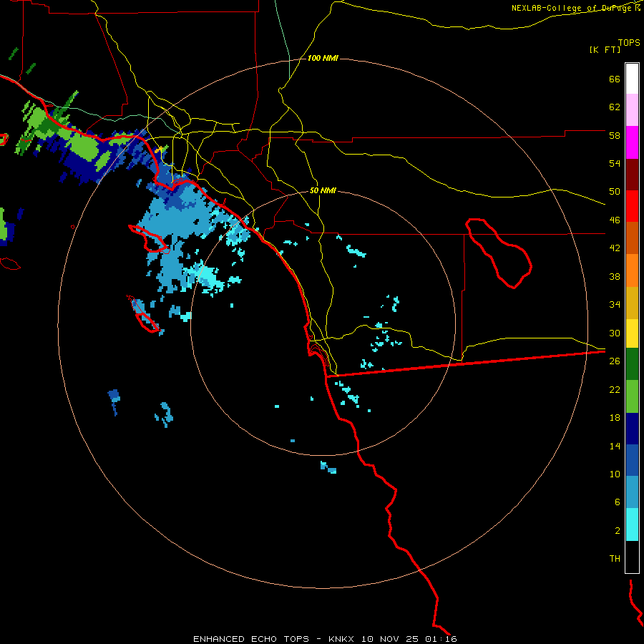This screenshot has height=644, width=644.
Task: Click the '26' legend scale value
Action: coord(615,361)
